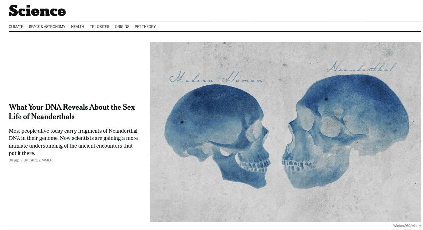The image size is (423, 230).
Task: Click the article summary paragraph
Action: click(73, 142)
